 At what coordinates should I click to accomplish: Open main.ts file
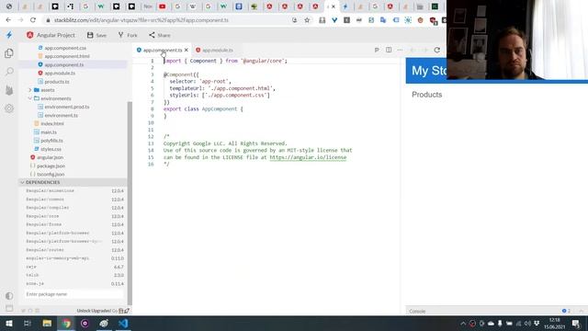pos(49,132)
